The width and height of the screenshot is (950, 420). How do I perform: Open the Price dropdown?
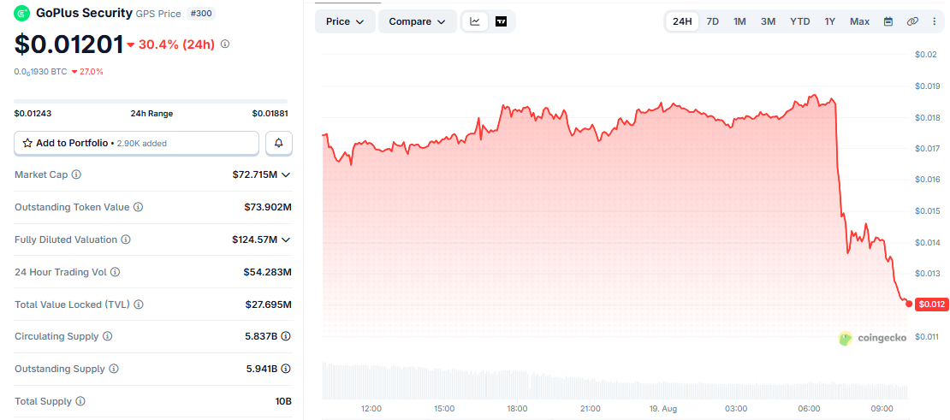[346, 21]
